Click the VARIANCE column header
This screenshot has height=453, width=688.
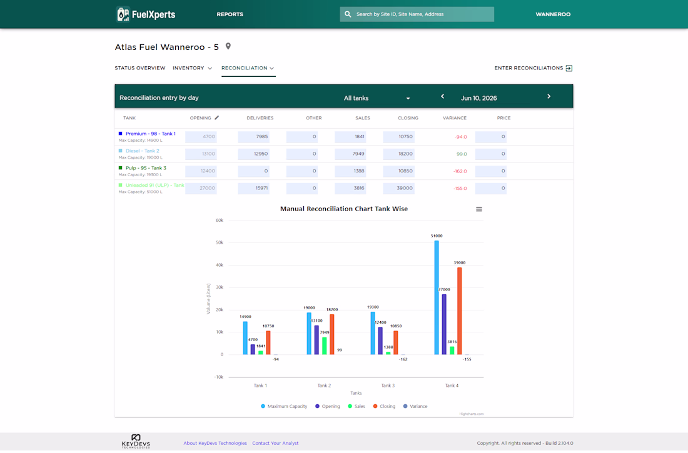455,118
